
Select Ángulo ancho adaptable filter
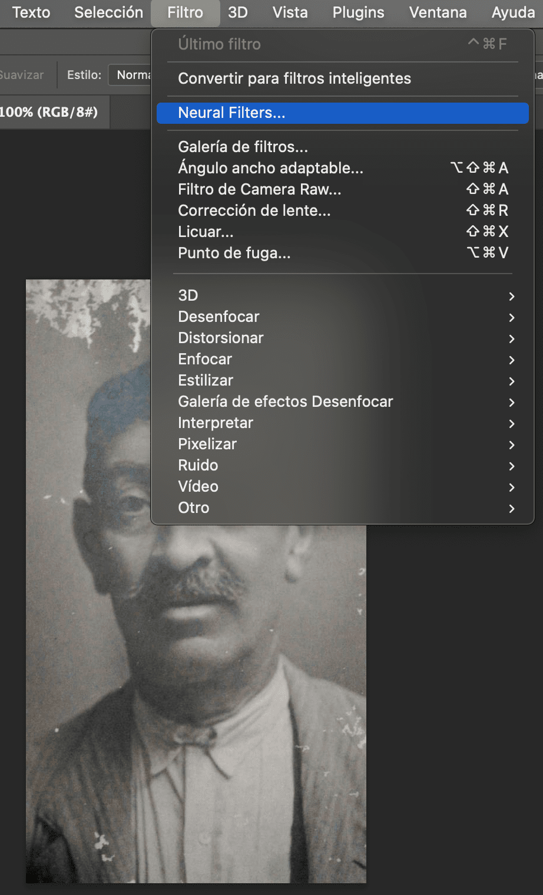(343, 168)
